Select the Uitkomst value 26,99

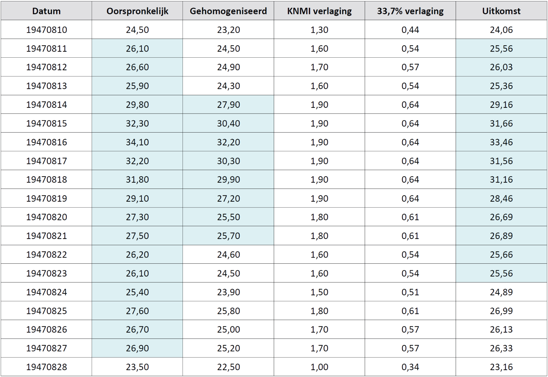click(501, 311)
